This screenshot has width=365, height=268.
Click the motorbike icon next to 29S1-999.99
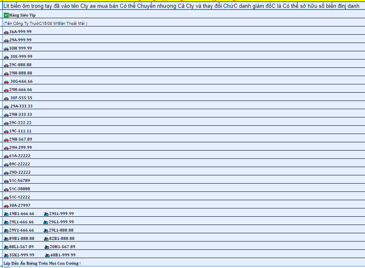[46, 214]
